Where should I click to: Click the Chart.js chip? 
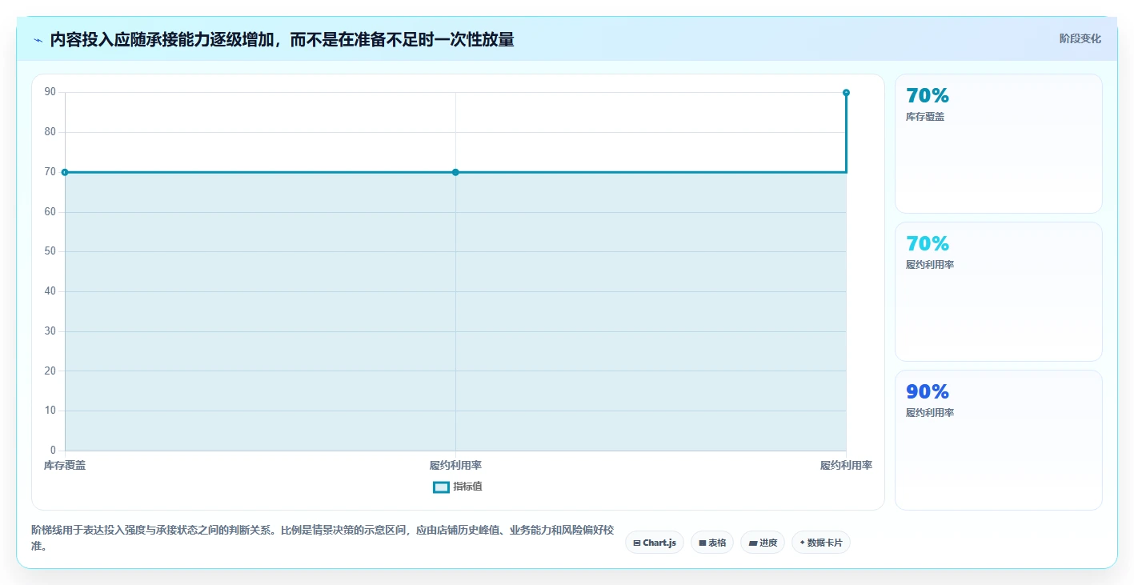(655, 543)
